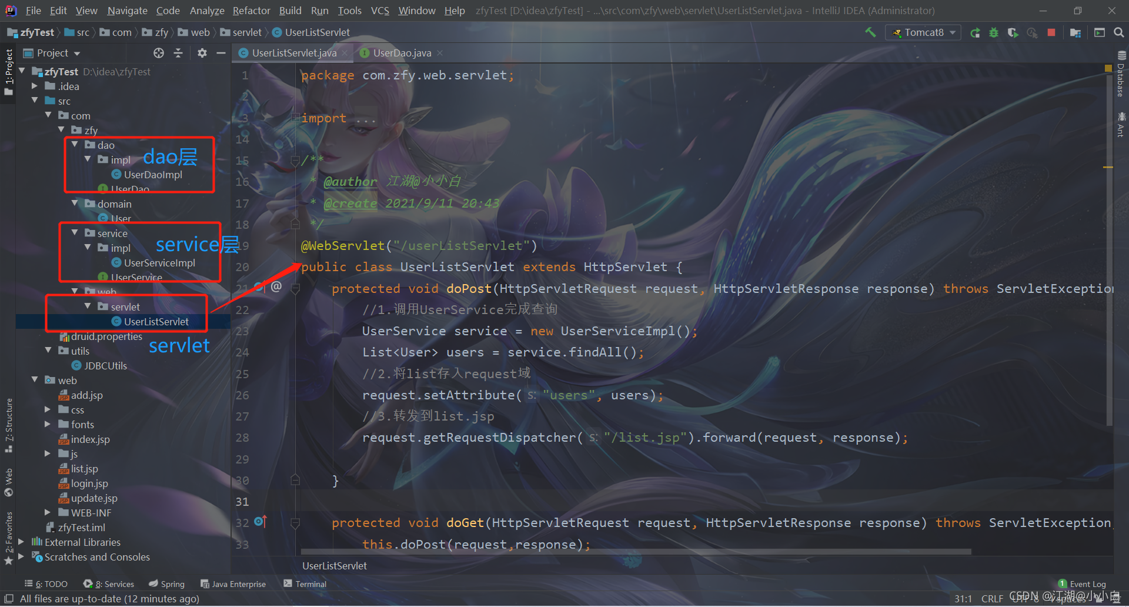Collapse the utils package

click(48, 351)
